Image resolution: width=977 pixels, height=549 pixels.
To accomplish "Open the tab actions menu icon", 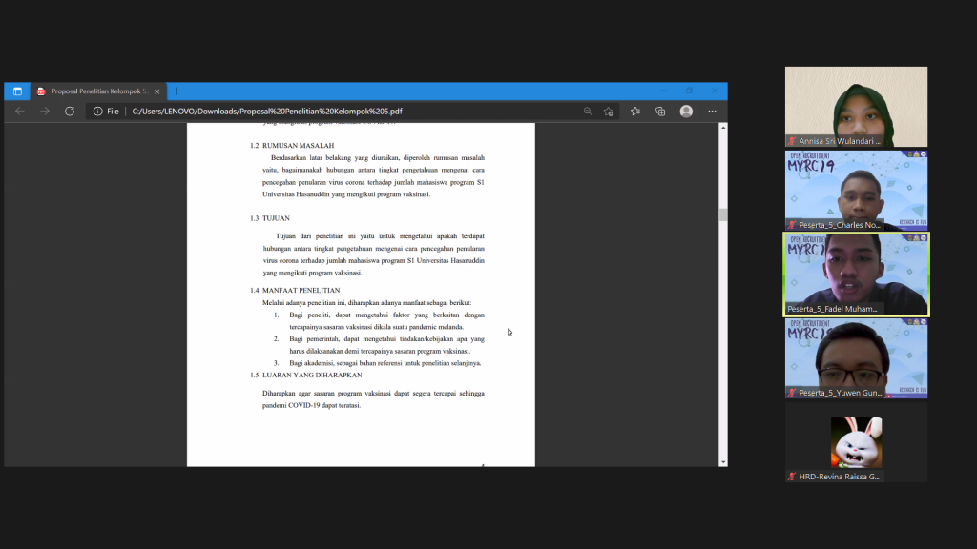I will [x=17, y=91].
